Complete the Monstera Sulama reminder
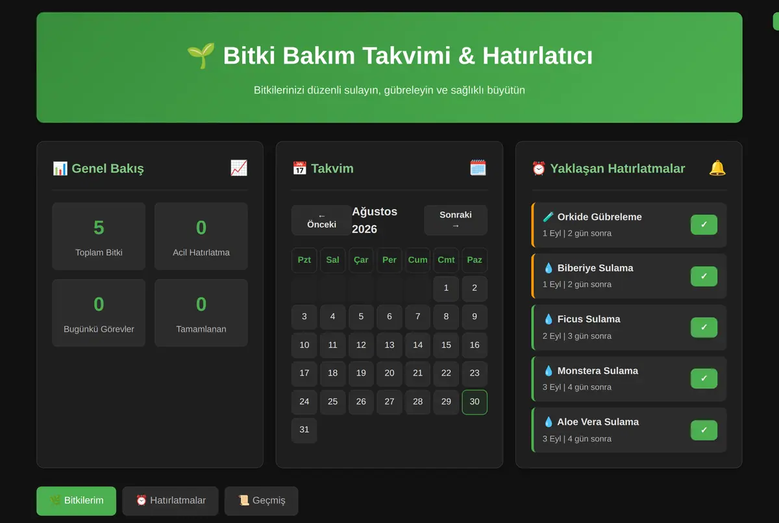 coord(704,378)
